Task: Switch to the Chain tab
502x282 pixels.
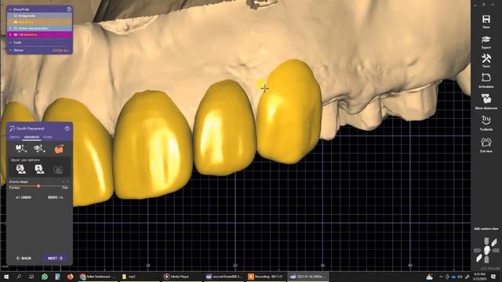Action: [x=48, y=137]
